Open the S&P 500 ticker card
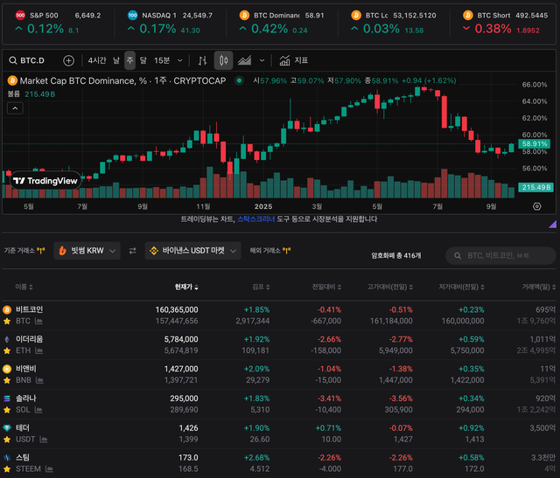 pos(59,24)
